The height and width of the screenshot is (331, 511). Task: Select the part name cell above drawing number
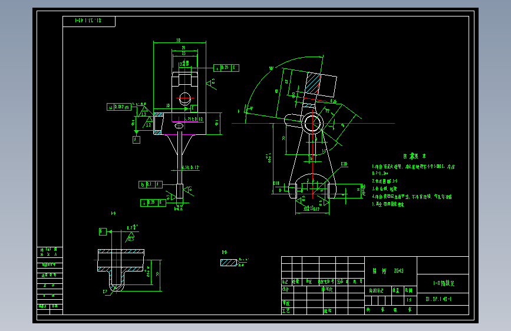point(443,283)
